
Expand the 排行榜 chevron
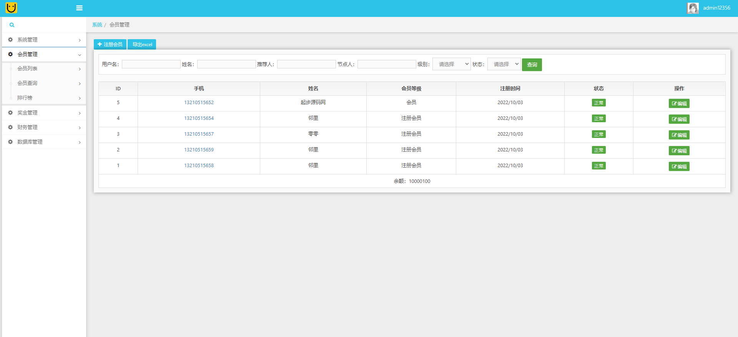pos(80,98)
